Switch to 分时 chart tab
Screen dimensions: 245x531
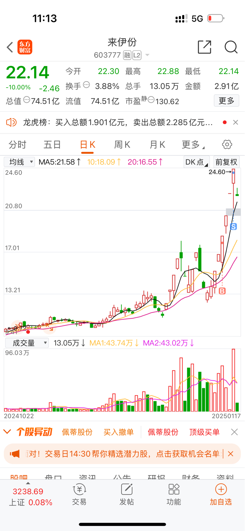[x=18, y=145]
